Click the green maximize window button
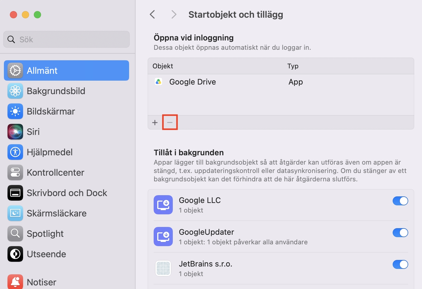422x289 pixels. pos(37,15)
